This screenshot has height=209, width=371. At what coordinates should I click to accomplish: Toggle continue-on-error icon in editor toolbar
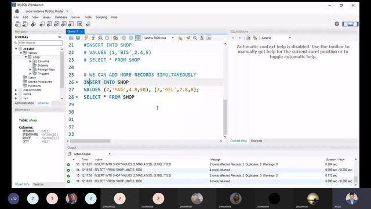click(x=115, y=38)
